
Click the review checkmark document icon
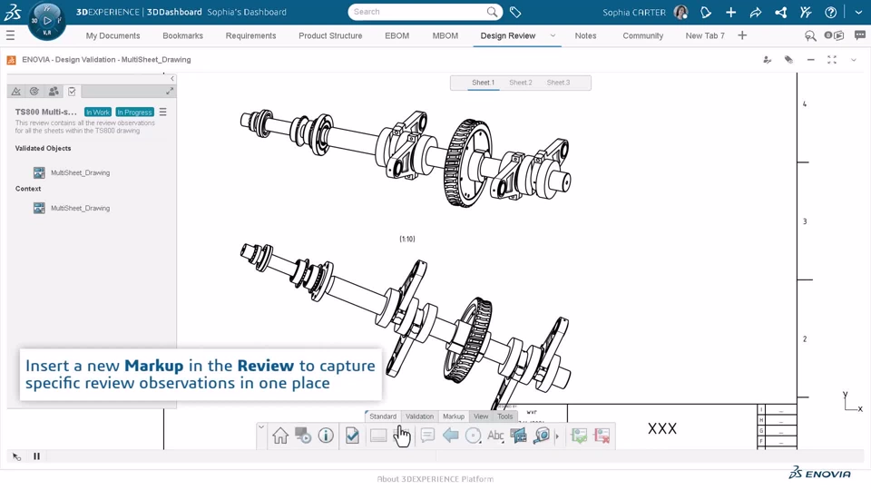352,436
